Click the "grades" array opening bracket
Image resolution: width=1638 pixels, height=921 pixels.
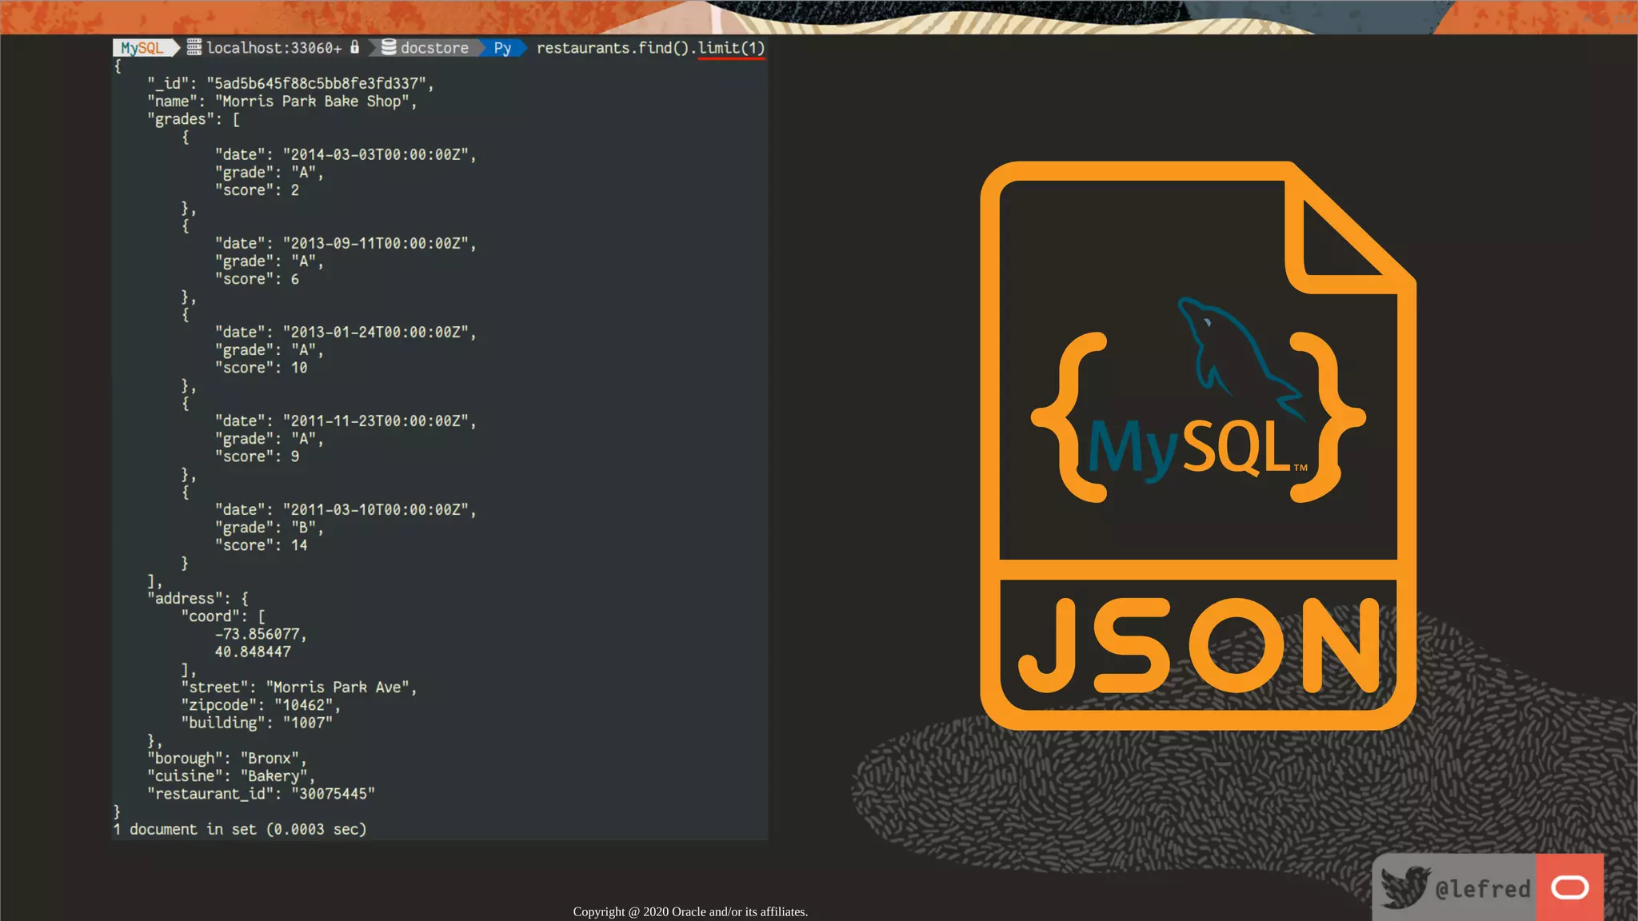[x=236, y=119]
